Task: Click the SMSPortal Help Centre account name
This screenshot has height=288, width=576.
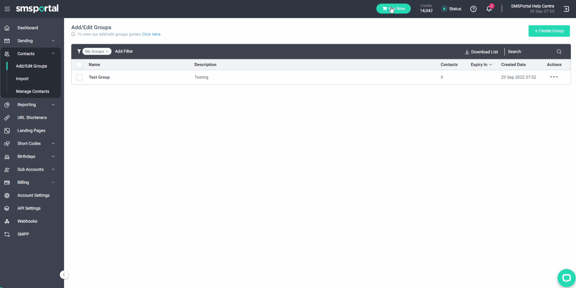Action: pyautogui.click(x=532, y=6)
